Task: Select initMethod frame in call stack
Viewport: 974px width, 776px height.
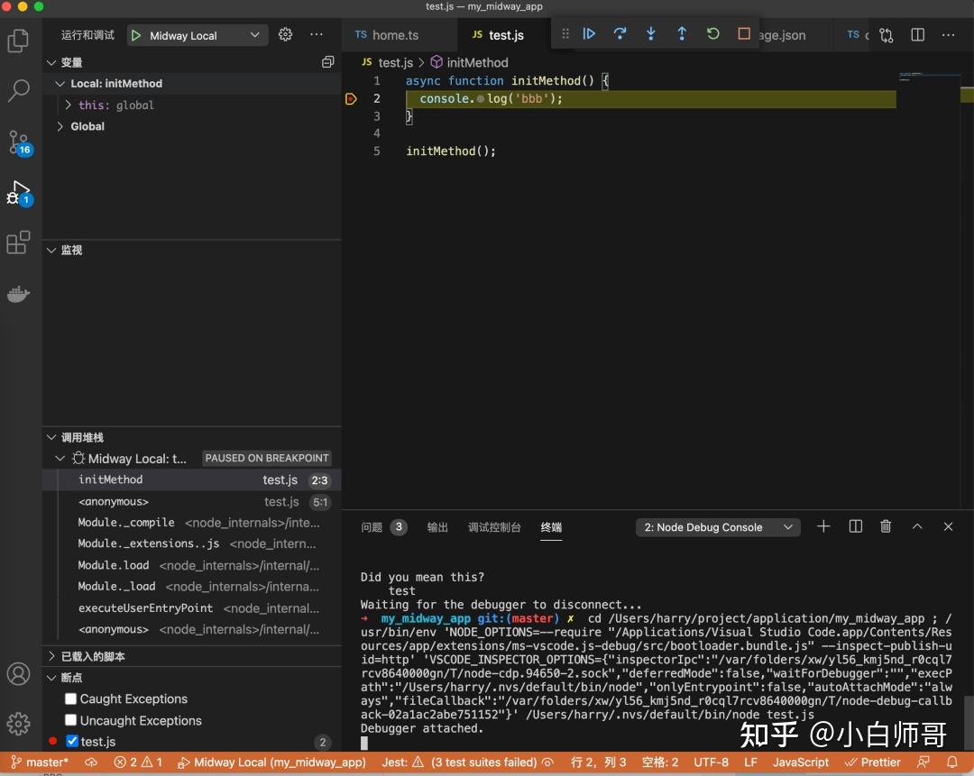Action: coord(193,479)
